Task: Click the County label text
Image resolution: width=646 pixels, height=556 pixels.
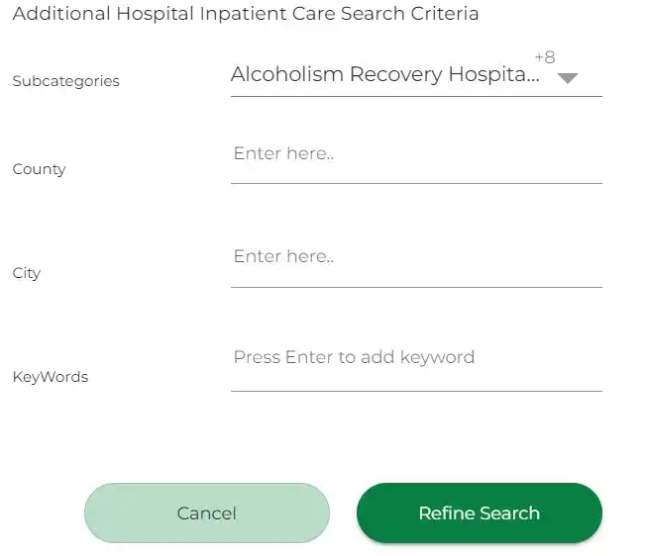Action: tap(39, 169)
